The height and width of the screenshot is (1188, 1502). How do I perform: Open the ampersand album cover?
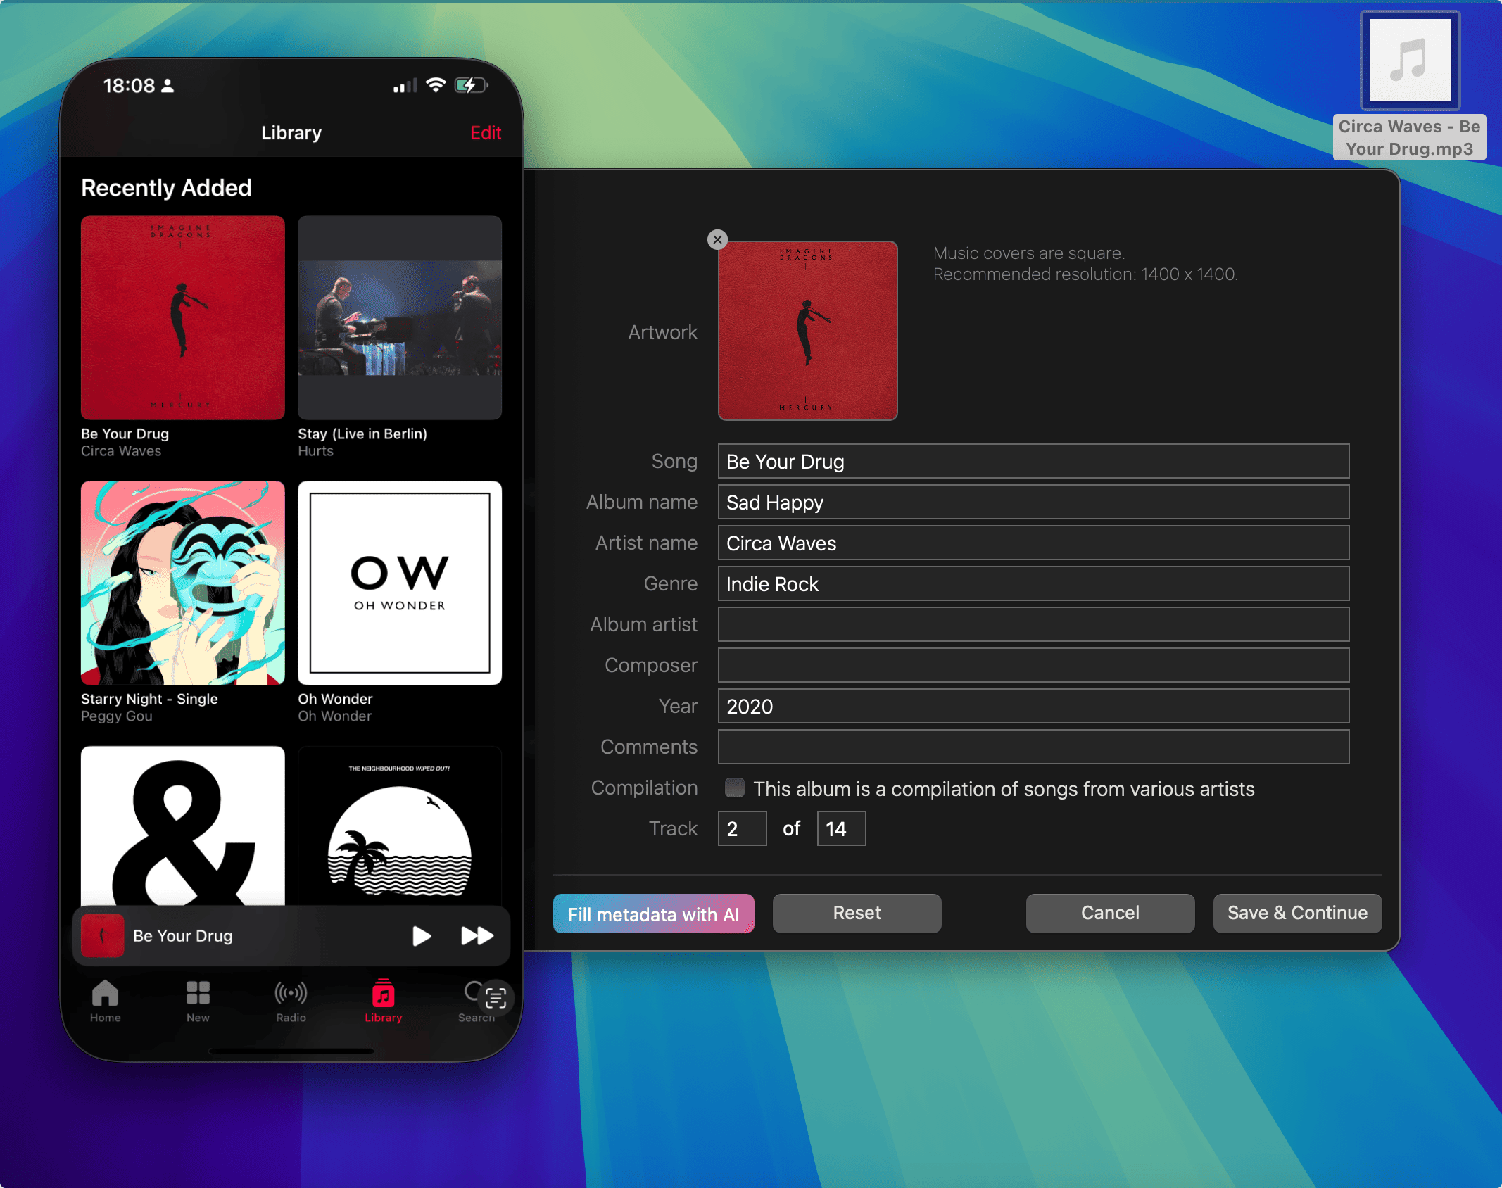(x=183, y=826)
